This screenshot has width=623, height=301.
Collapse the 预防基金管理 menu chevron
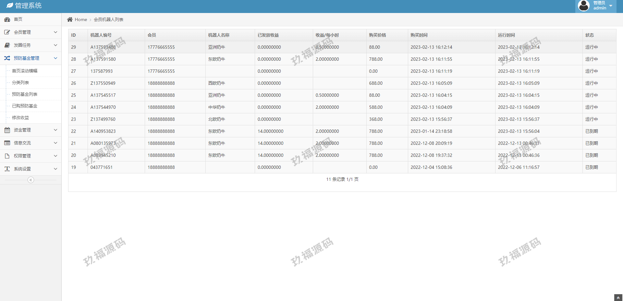[55, 58]
